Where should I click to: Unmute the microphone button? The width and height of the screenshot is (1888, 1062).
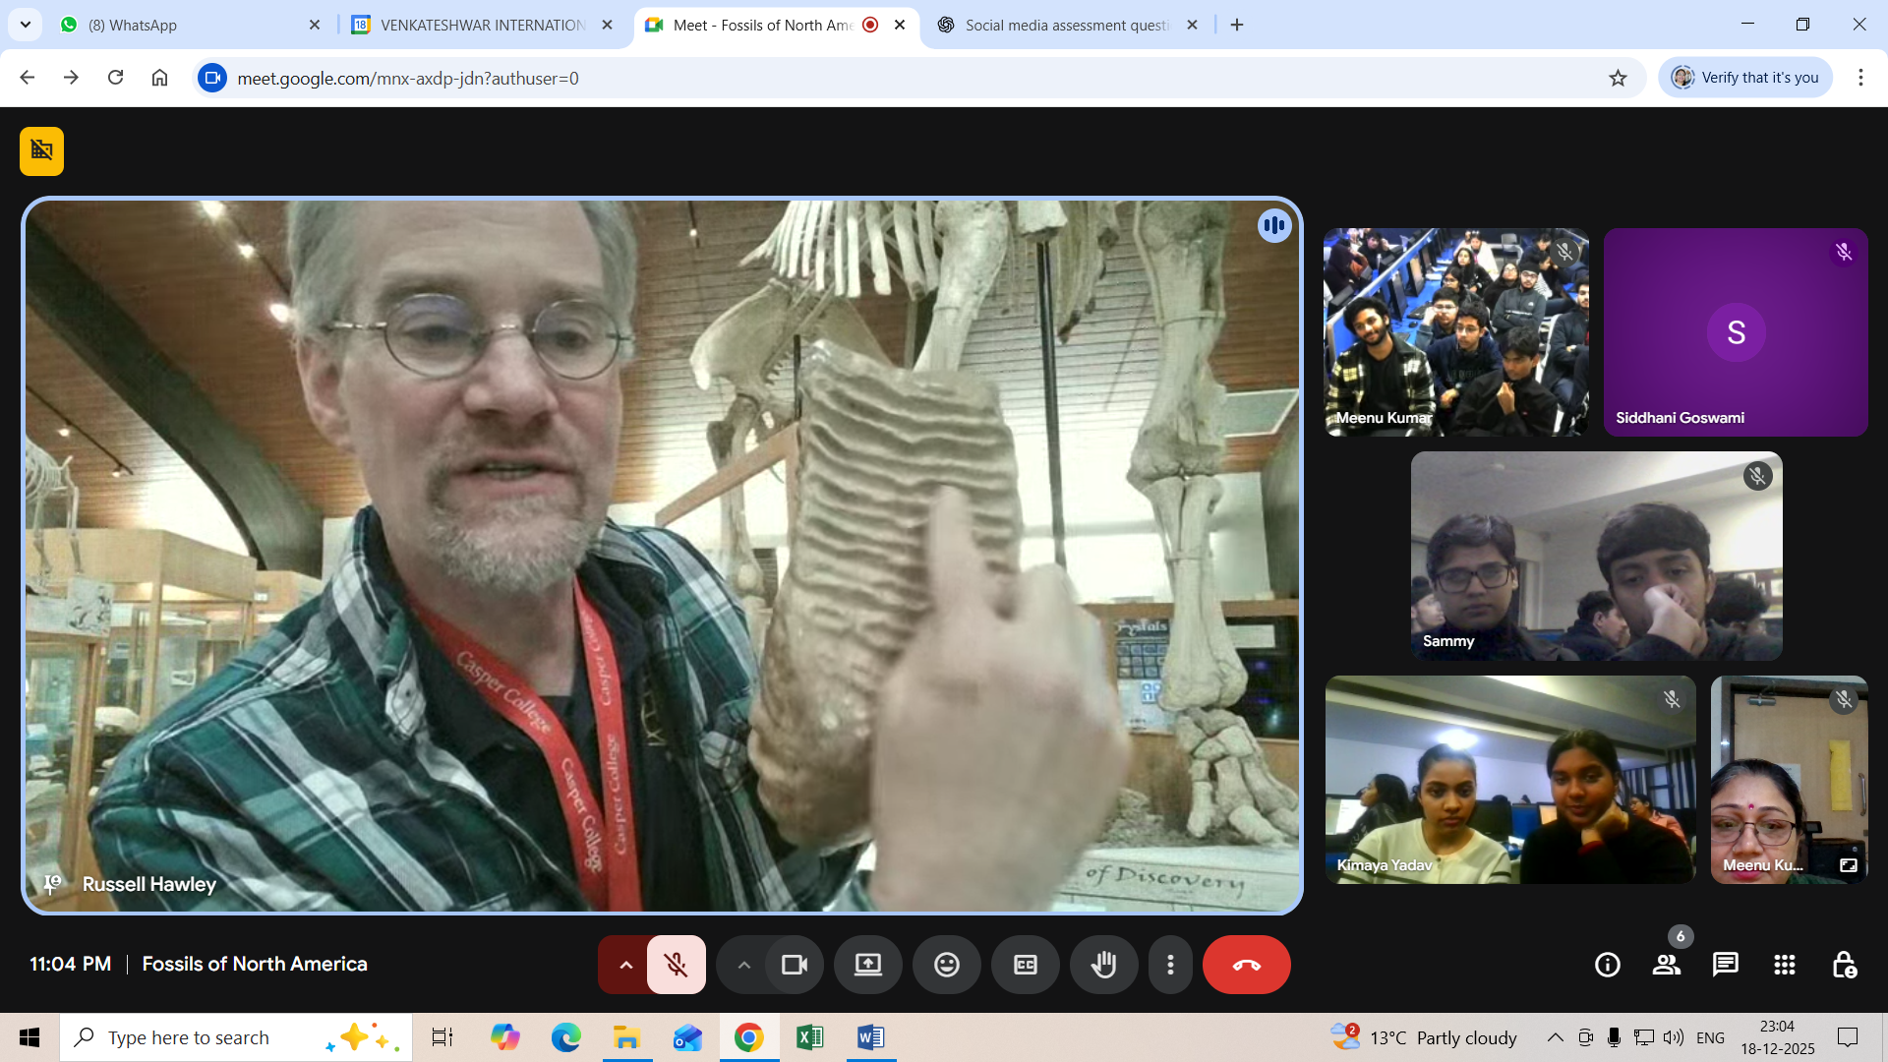pos(676,965)
